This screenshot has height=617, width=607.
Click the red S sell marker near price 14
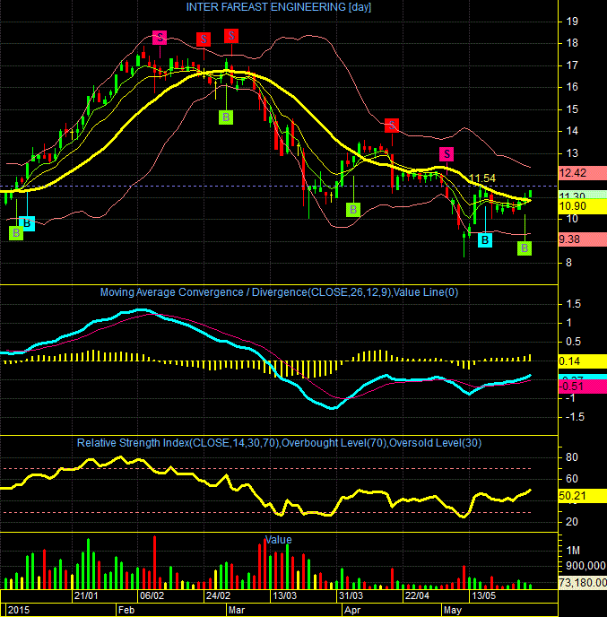[x=392, y=126]
